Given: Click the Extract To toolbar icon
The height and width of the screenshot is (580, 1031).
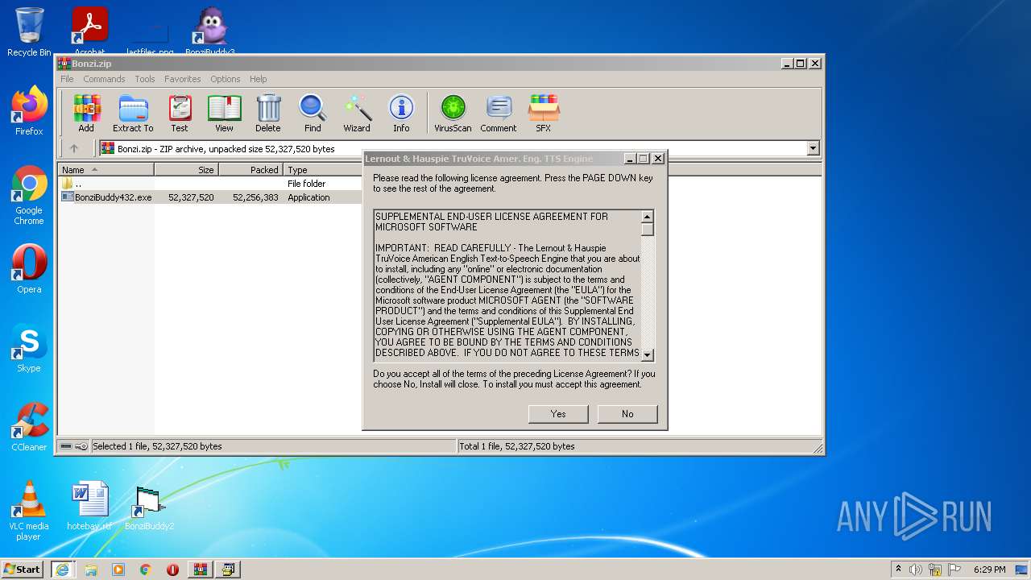Looking at the screenshot, I should [x=133, y=113].
